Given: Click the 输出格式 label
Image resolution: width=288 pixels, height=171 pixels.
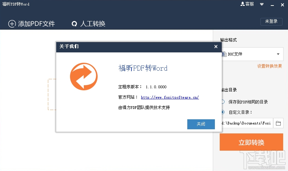Looking at the screenshot, I should pos(228,40).
